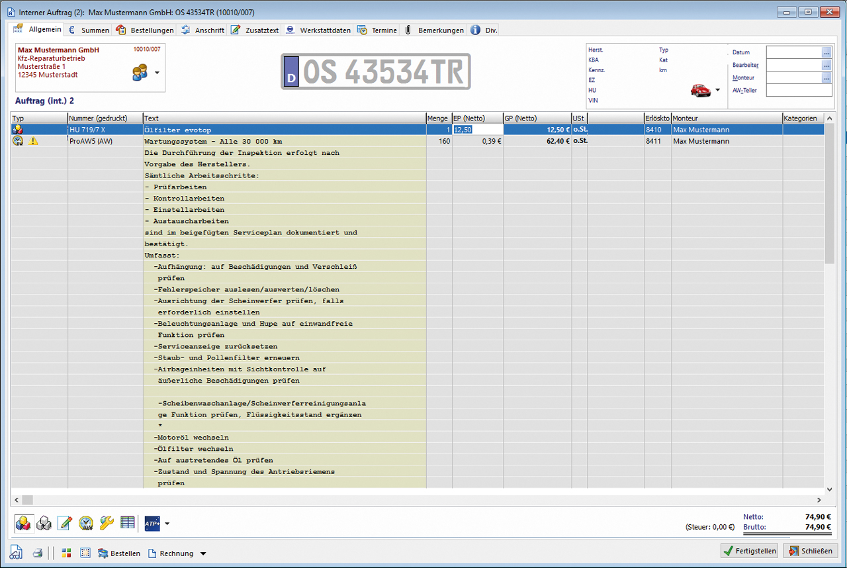Click into the AW-Teiler input field

799,90
